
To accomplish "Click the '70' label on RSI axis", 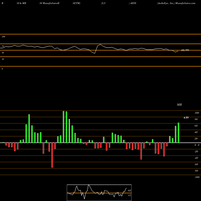I will [3, 46].
